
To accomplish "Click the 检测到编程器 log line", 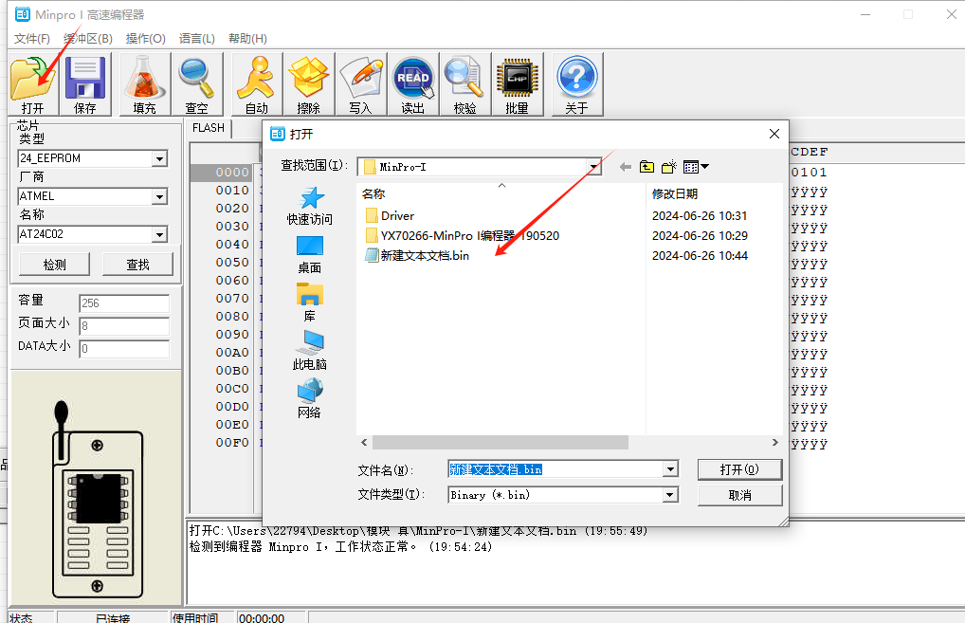I will 340,546.
